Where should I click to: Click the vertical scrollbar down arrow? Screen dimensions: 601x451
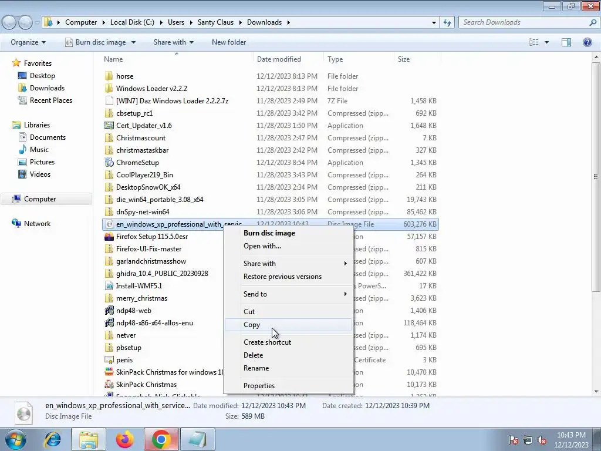click(x=596, y=392)
